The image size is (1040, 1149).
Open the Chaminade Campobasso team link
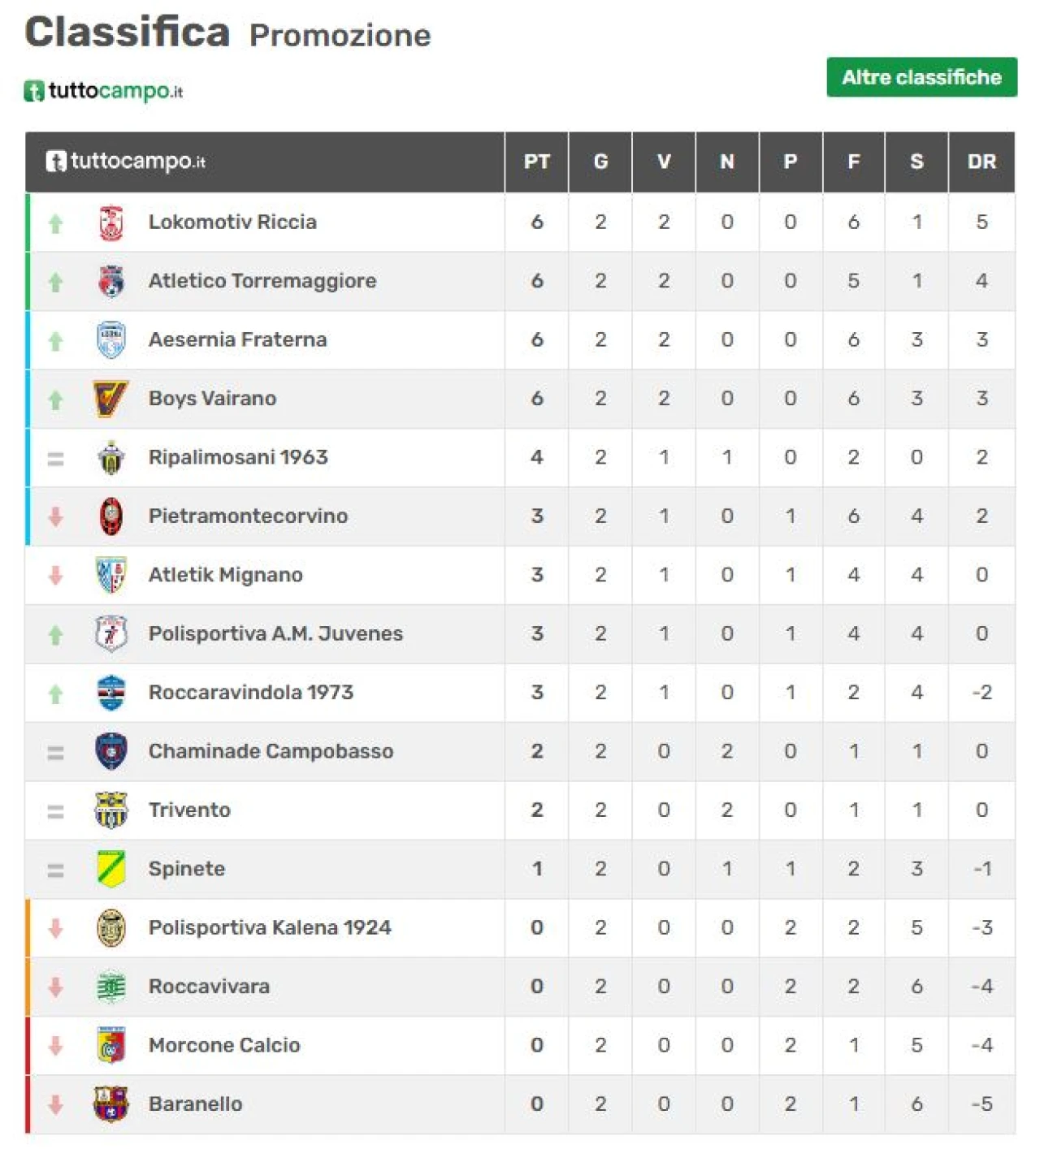271,751
